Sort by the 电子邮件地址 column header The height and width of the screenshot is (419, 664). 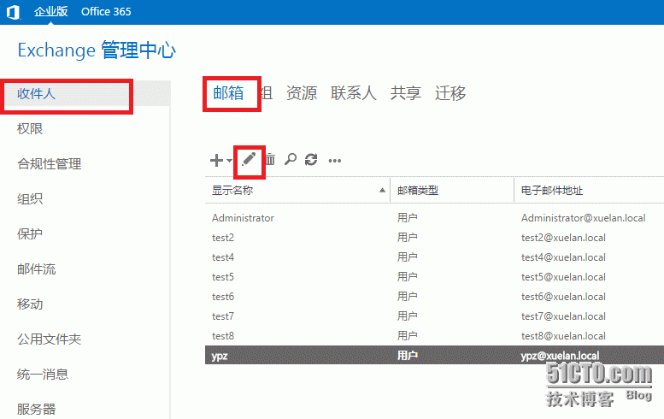tap(552, 191)
